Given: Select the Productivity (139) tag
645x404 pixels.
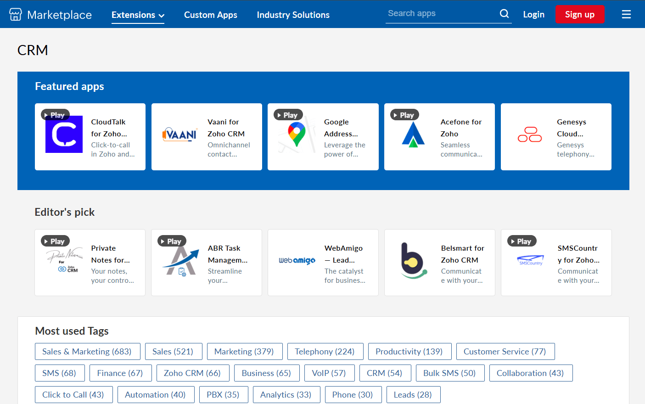Looking at the screenshot, I should coord(409,352).
